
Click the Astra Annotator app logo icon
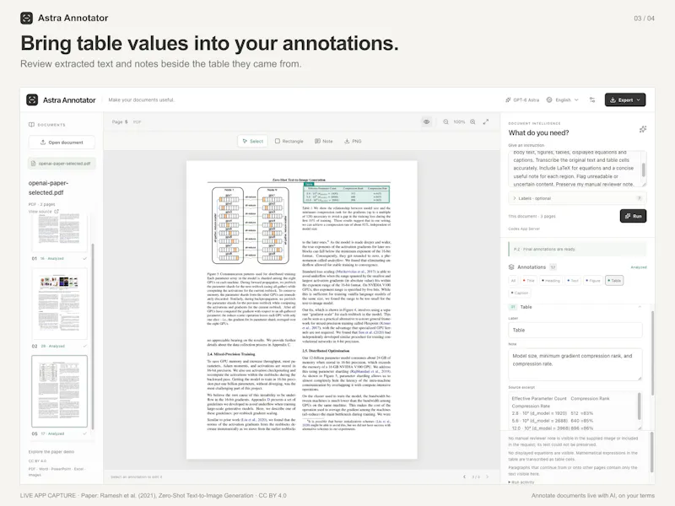coord(32,100)
